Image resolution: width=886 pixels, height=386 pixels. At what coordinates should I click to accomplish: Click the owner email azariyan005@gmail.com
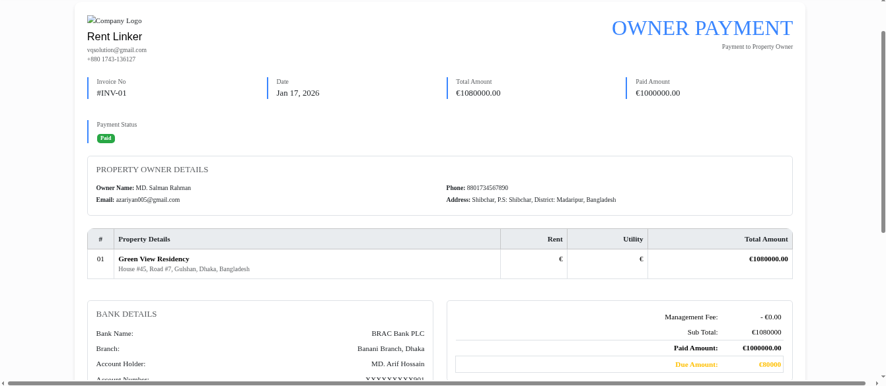(x=148, y=199)
